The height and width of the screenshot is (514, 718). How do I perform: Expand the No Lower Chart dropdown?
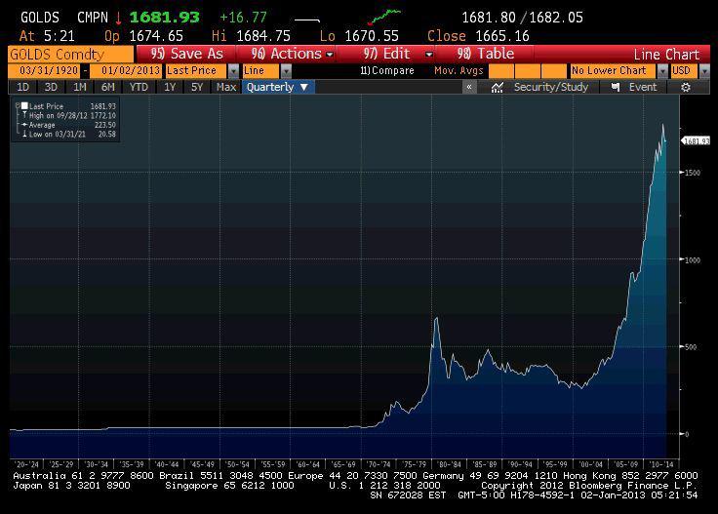click(663, 71)
